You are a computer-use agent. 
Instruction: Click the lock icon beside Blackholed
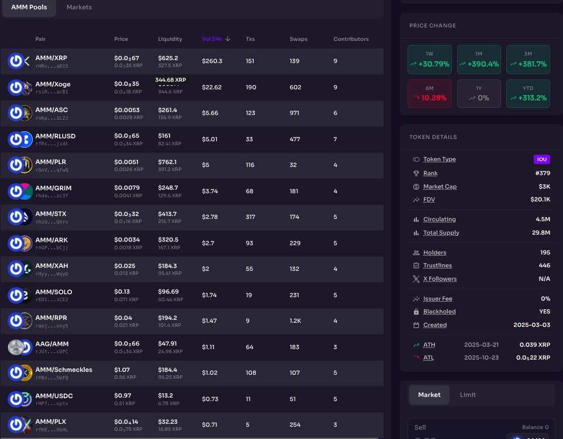tap(416, 312)
